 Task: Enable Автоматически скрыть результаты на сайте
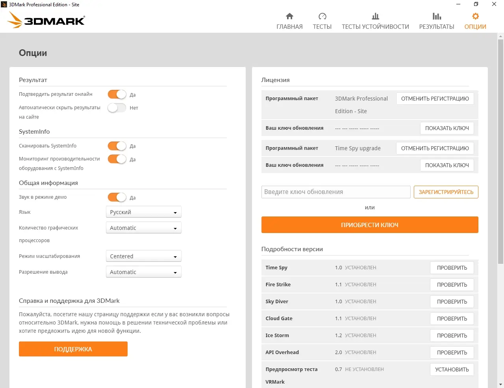[x=117, y=108]
